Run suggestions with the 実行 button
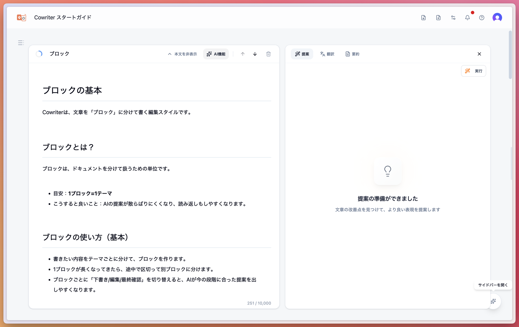 473,71
